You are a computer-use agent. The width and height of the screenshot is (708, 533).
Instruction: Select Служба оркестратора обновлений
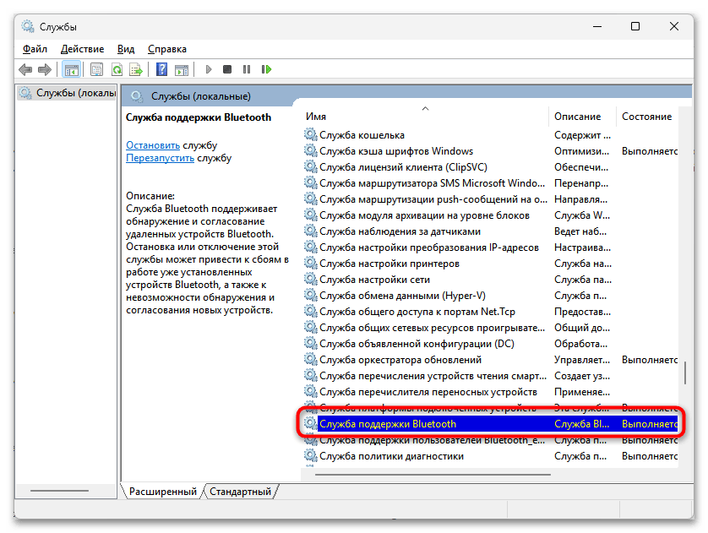(x=490, y=360)
